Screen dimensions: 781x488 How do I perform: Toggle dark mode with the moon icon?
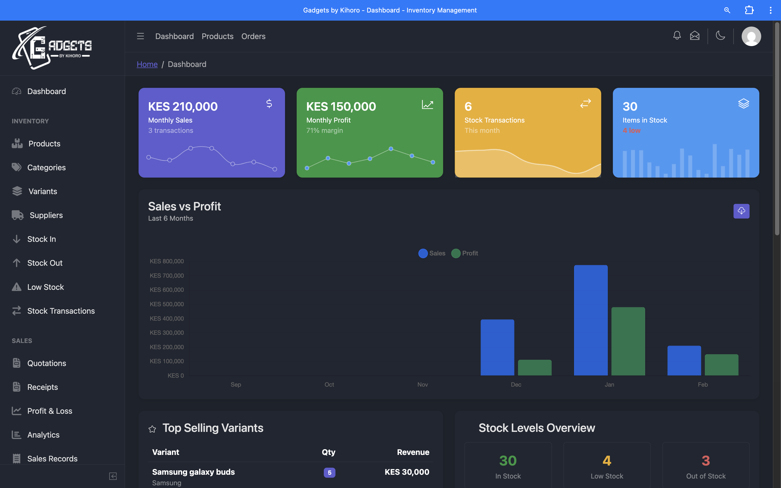721,36
